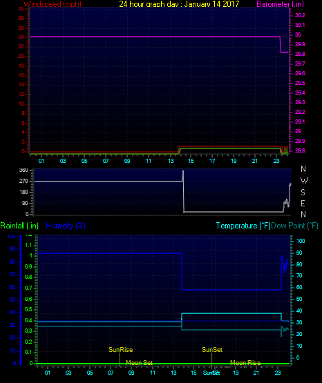Select the Humidity (%) legend label
This screenshot has height=383, width=322.
tap(66, 226)
